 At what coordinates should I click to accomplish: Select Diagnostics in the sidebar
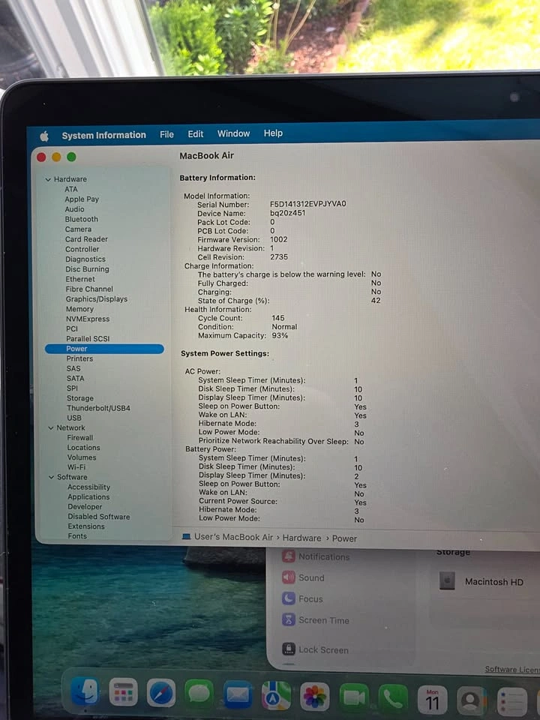[85, 259]
